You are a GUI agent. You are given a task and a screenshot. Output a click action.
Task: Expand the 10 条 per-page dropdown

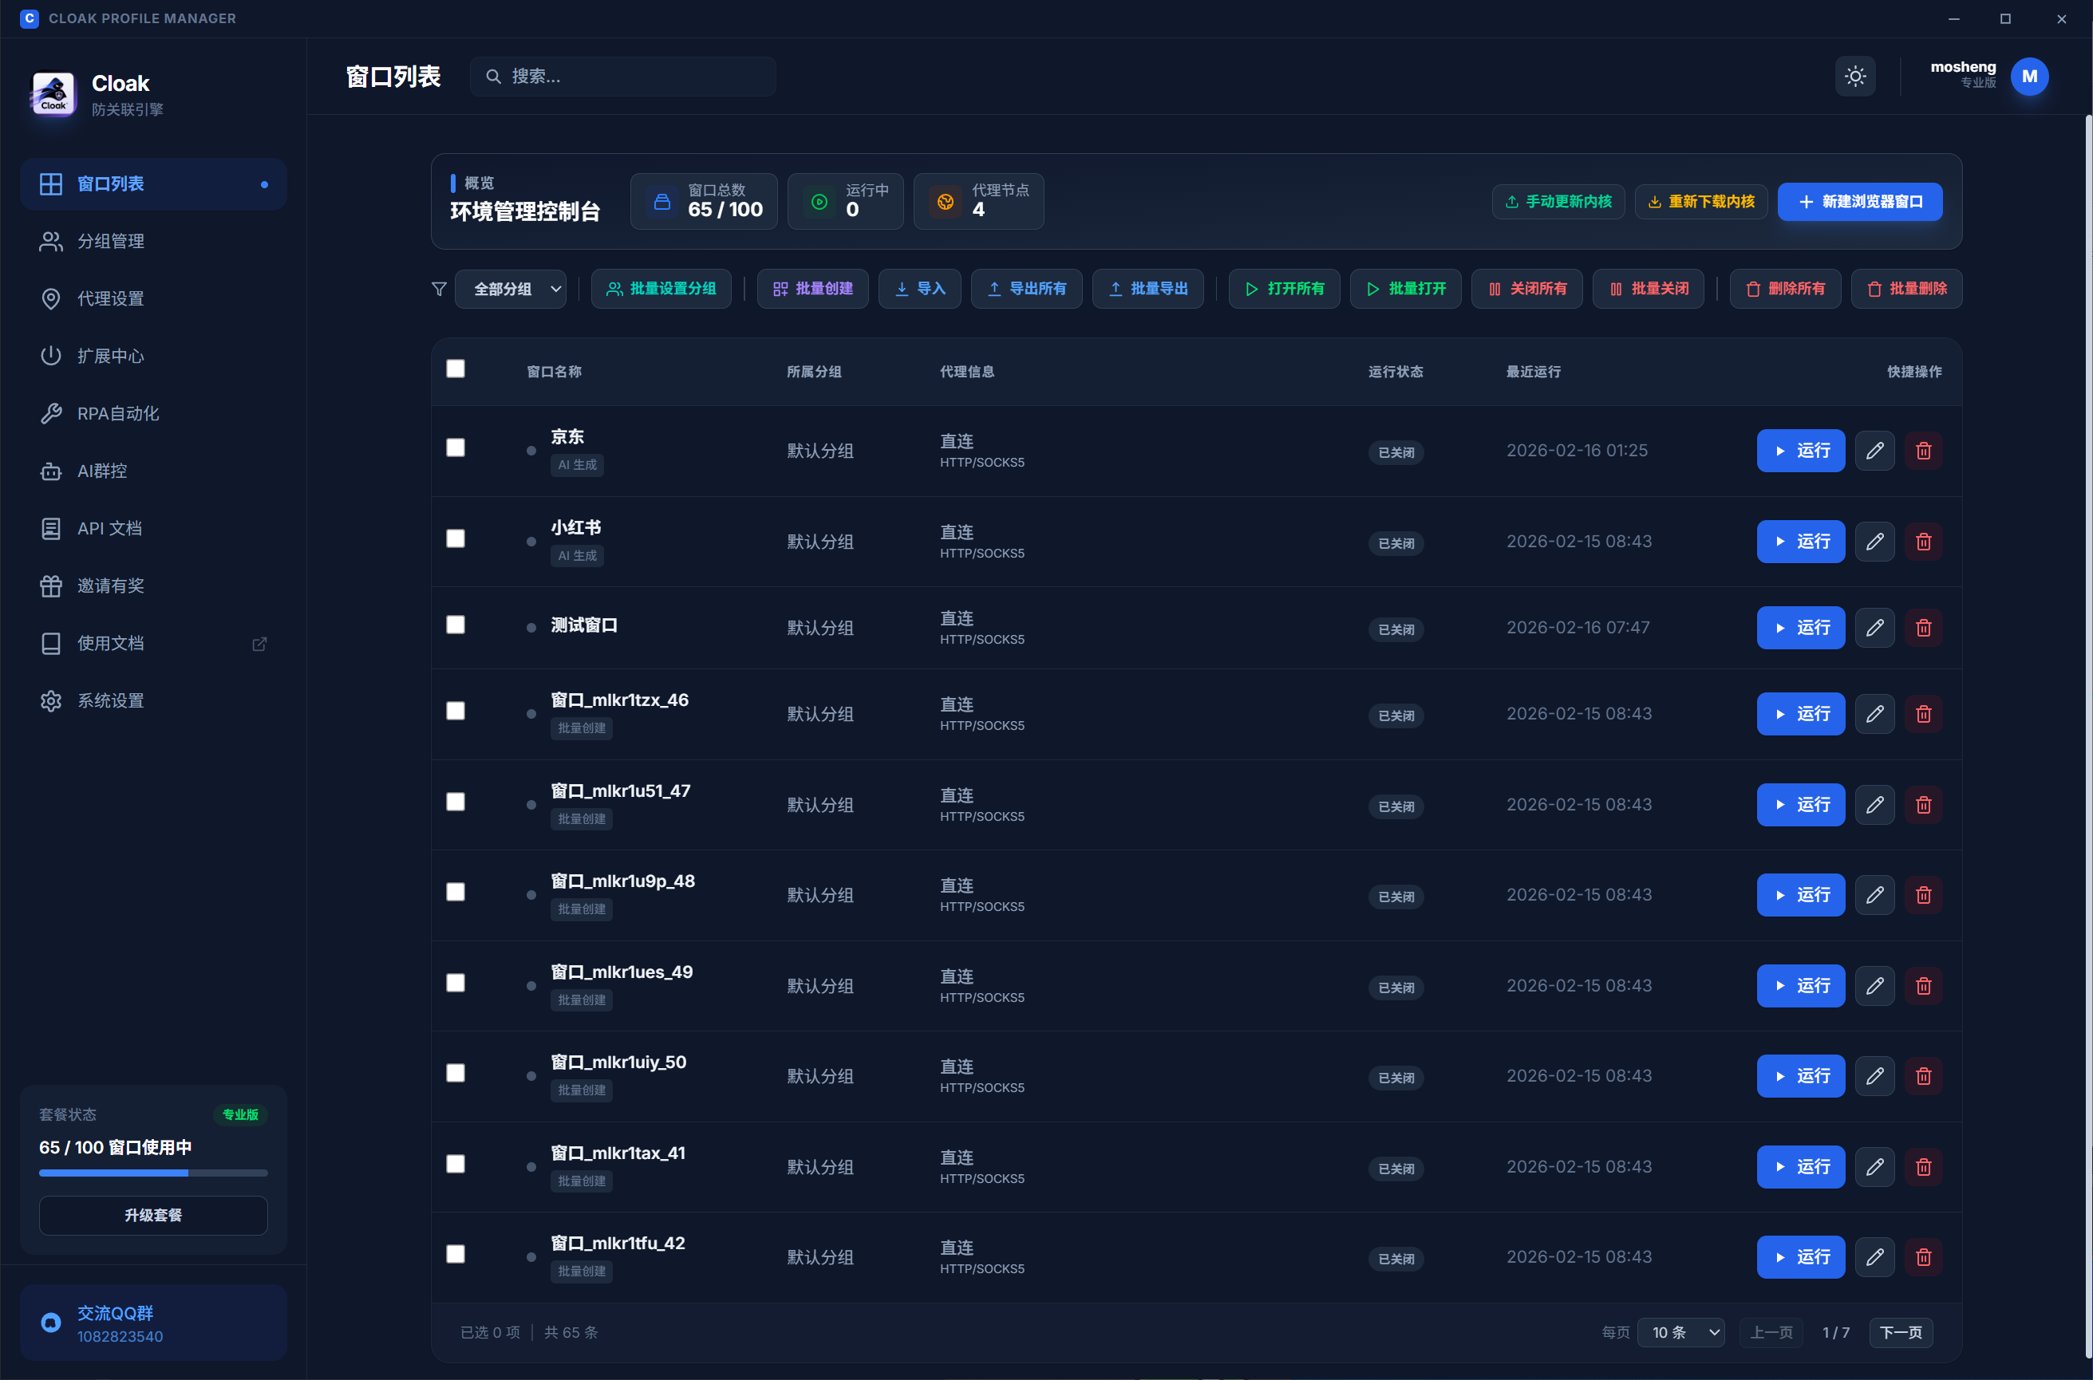[x=1680, y=1332]
